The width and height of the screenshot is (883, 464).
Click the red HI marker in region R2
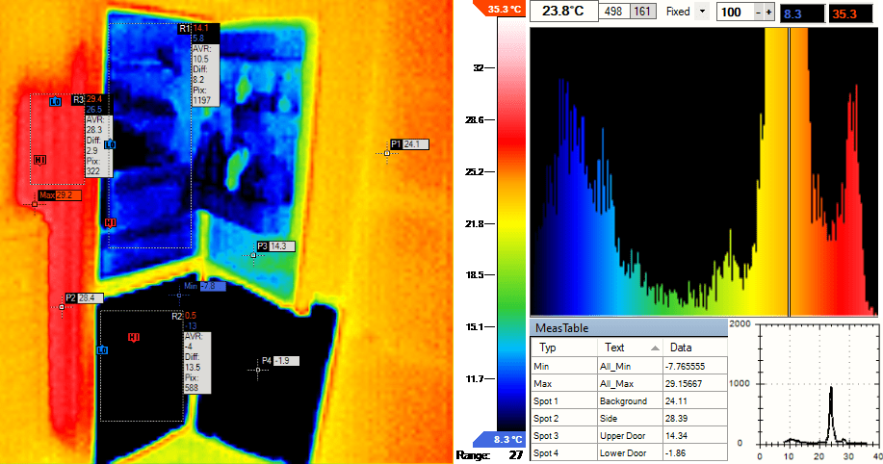click(x=134, y=337)
